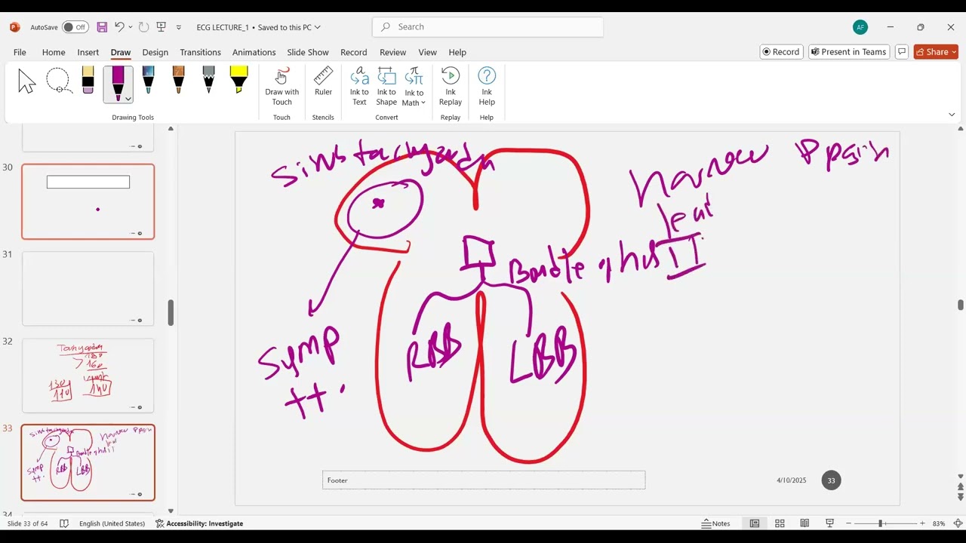Choose the yellow highlighter
The height and width of the screenshot is (543, 966).
click(239, 81)
